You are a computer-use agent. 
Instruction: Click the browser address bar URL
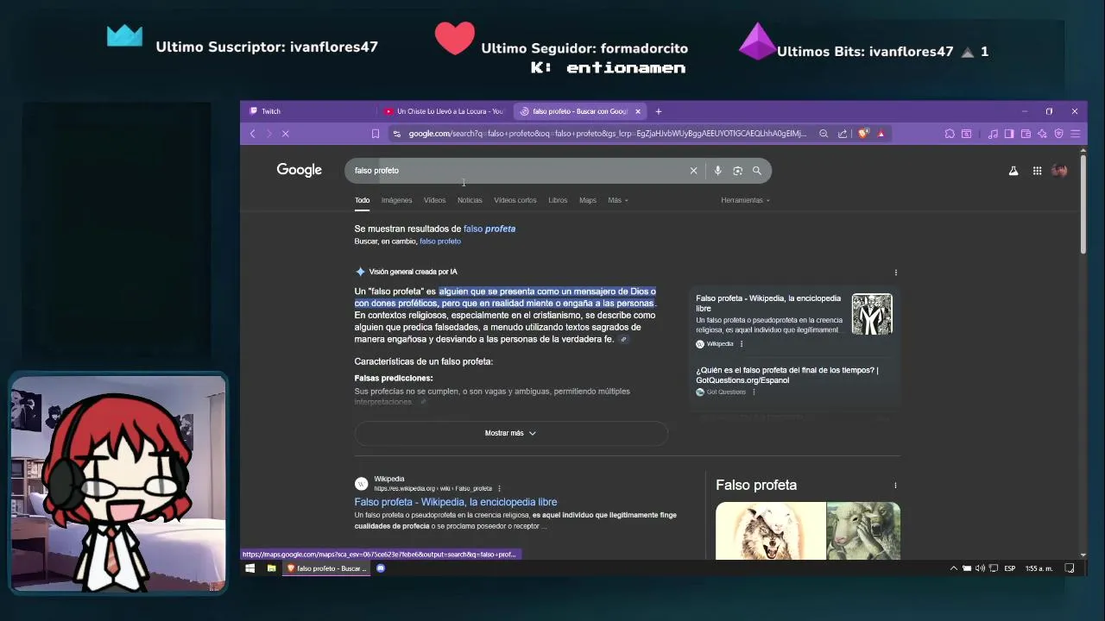pyautogui.click(x=608, y=134)
